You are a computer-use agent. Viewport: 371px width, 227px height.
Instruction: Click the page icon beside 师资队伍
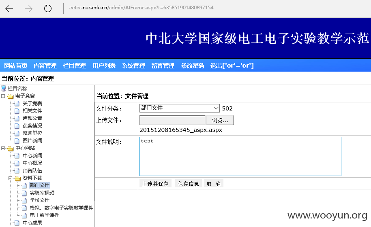(x=17, y=170)
